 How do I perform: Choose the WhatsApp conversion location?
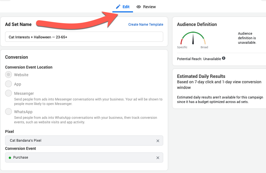(x=8, y=111)
